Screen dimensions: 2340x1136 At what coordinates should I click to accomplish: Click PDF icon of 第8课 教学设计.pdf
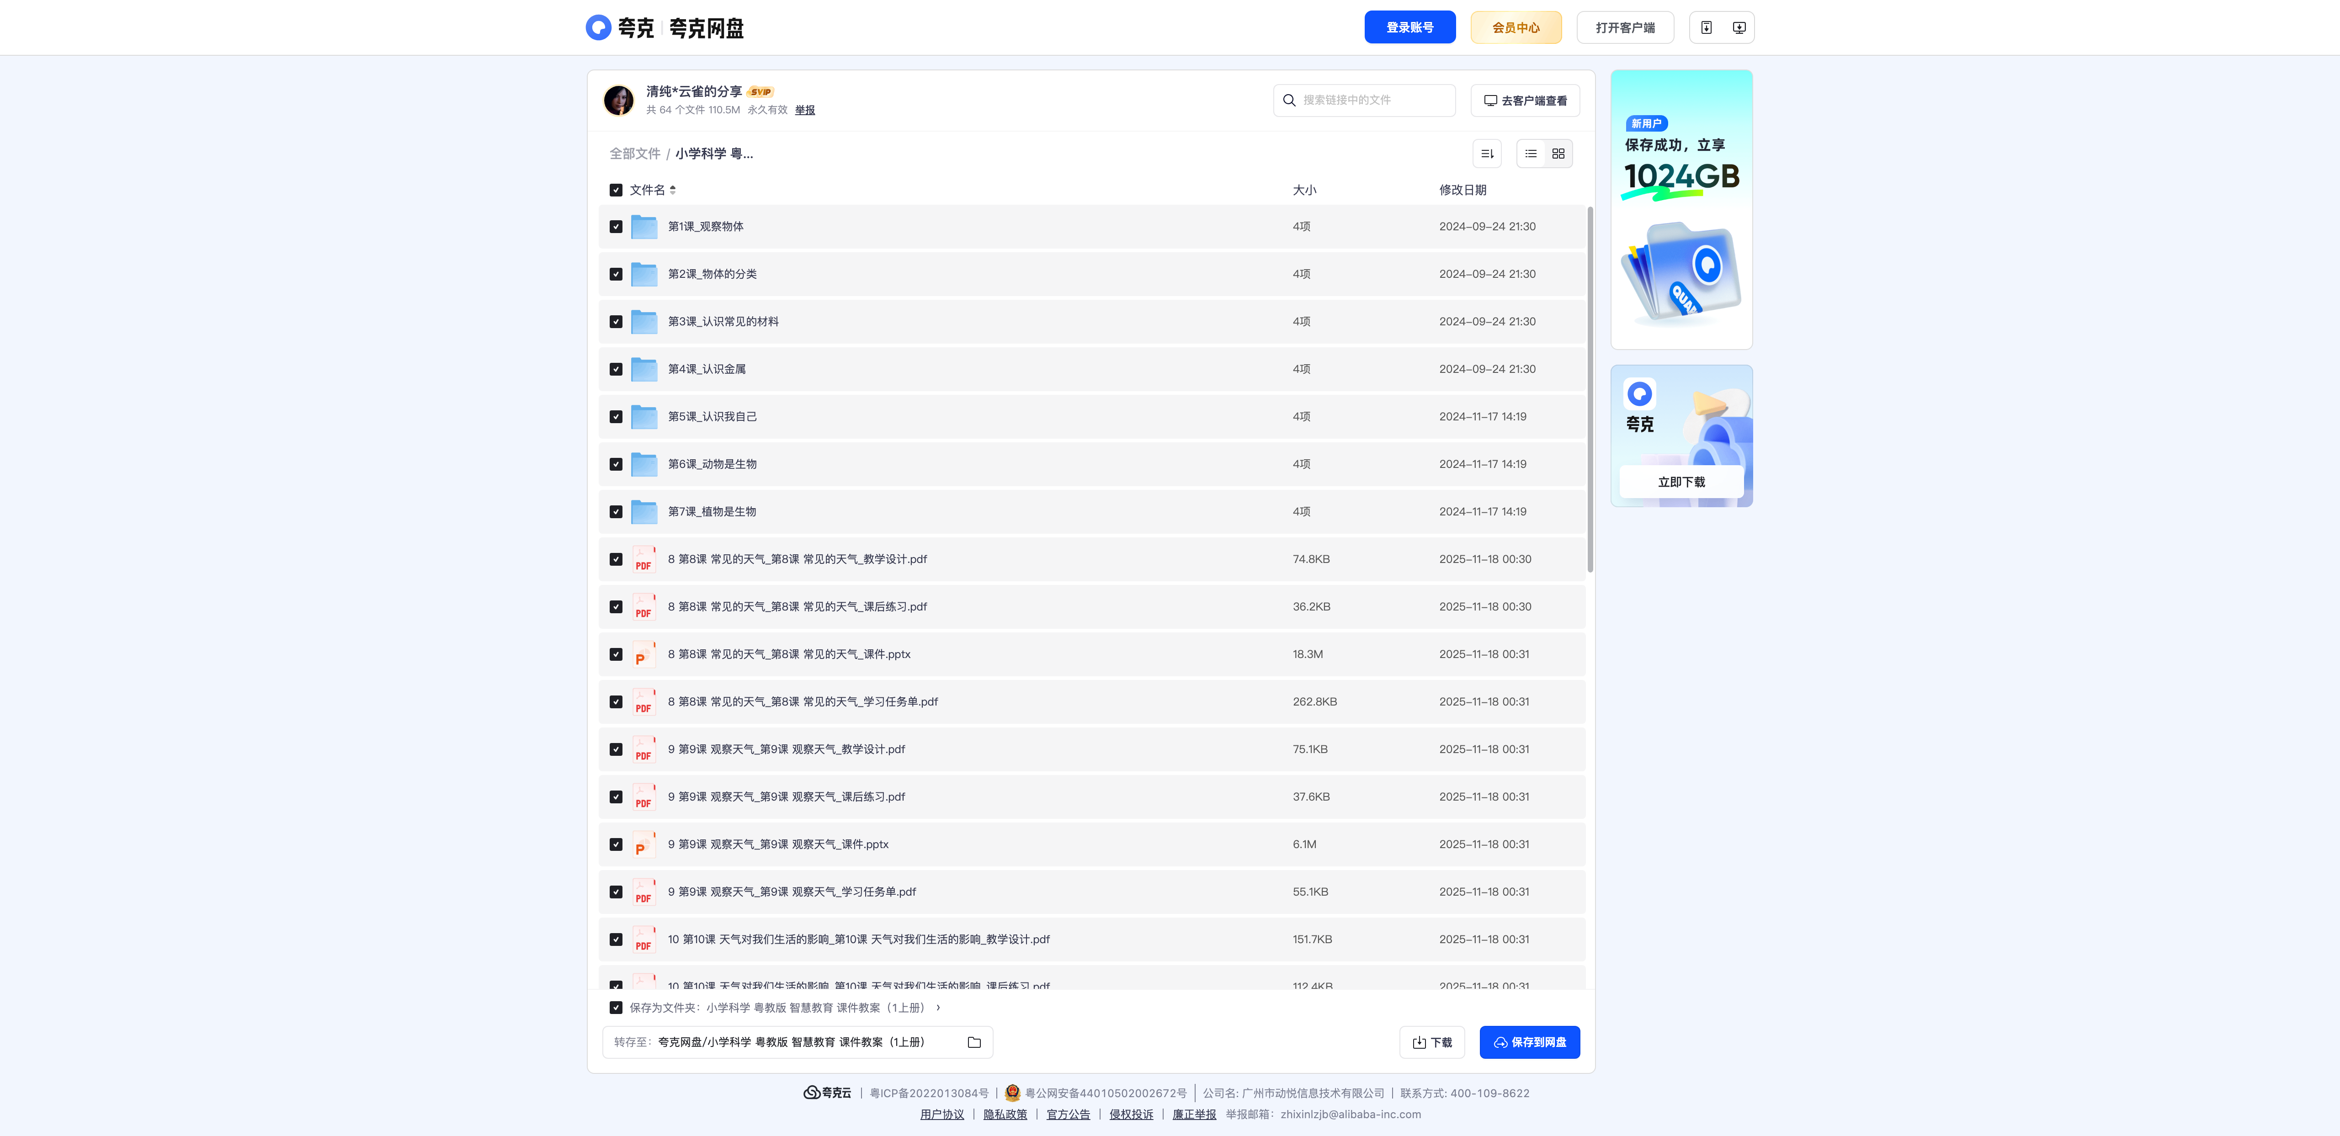click(x=644, y=559)
